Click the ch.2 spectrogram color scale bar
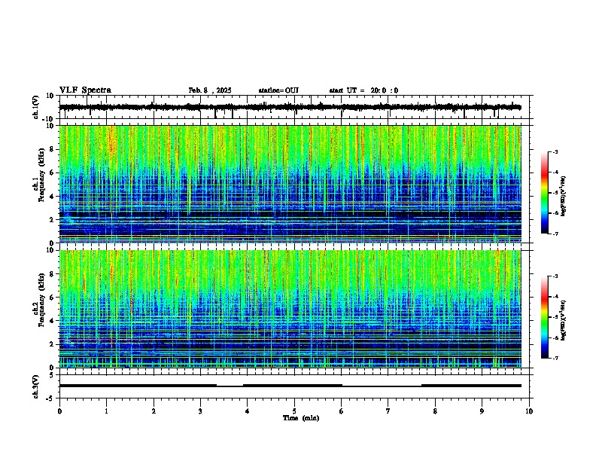Viewport: 596px width, 461px height. [545, 317]
